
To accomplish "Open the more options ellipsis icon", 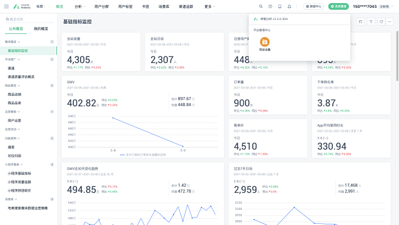I will tap(389, 22).
